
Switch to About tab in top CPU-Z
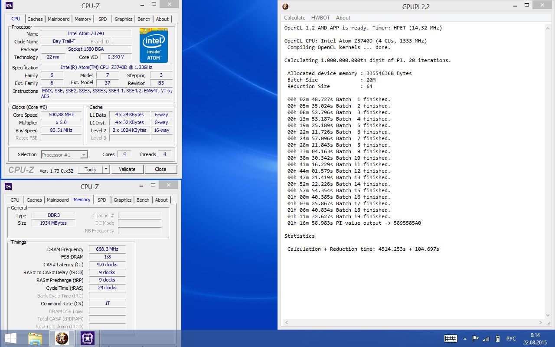162,19
